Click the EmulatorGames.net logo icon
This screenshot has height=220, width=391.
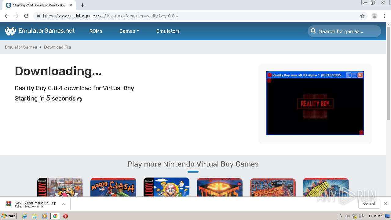click(x=10, y=31)
